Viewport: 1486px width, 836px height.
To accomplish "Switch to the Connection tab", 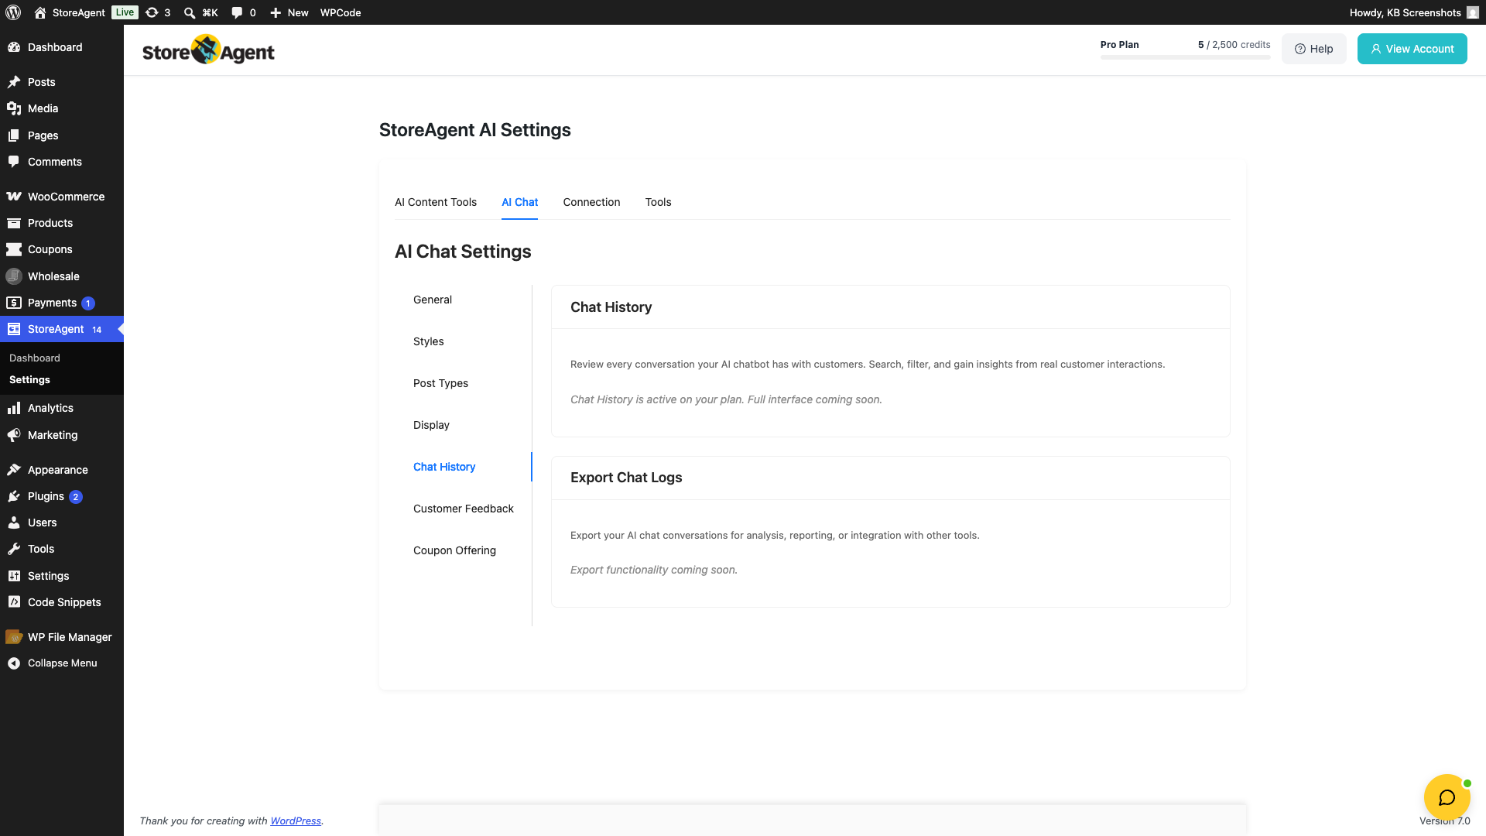I will (x=591, y=202).
